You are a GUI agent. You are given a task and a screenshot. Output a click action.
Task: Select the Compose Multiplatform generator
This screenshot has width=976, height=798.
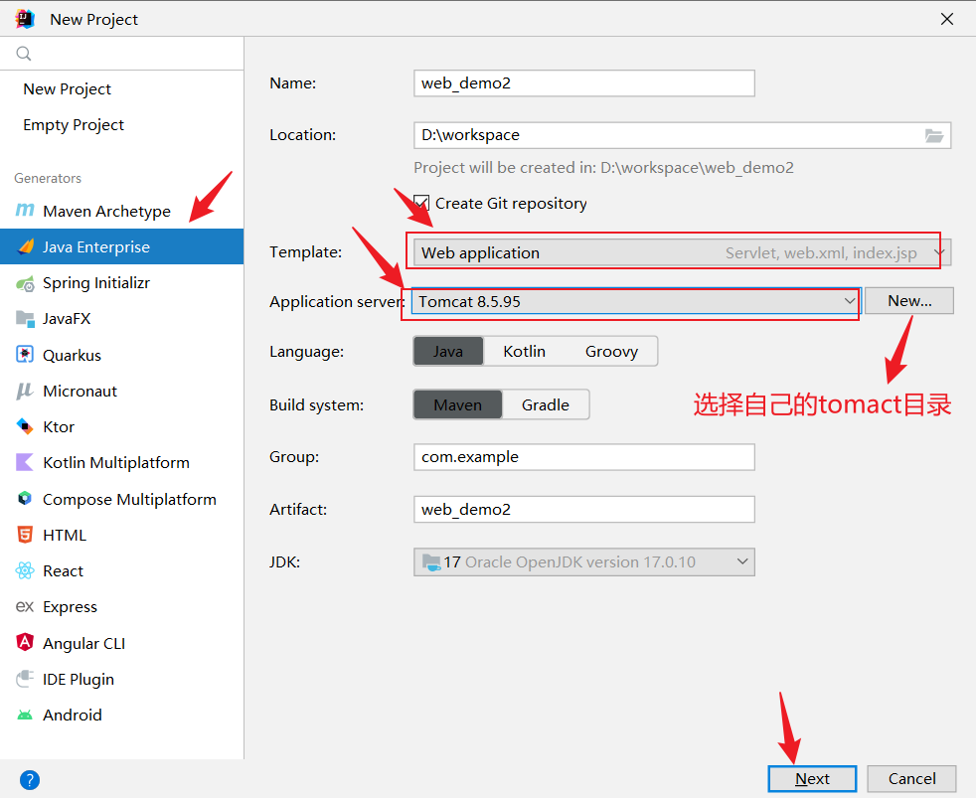pyautogui.click(x=128, y=498)
